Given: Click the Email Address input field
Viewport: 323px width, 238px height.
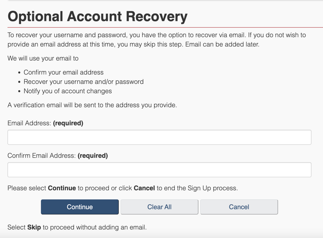Looking at the screenshot, I should [159, 137].
